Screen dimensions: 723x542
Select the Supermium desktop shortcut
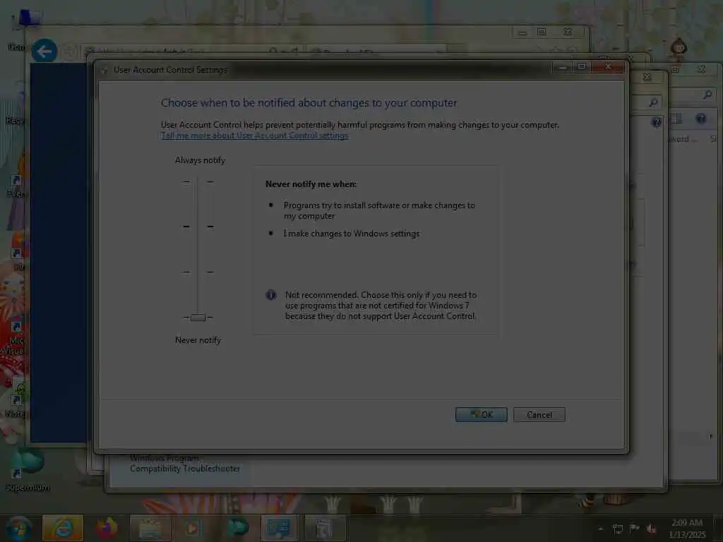click(27, 469)
